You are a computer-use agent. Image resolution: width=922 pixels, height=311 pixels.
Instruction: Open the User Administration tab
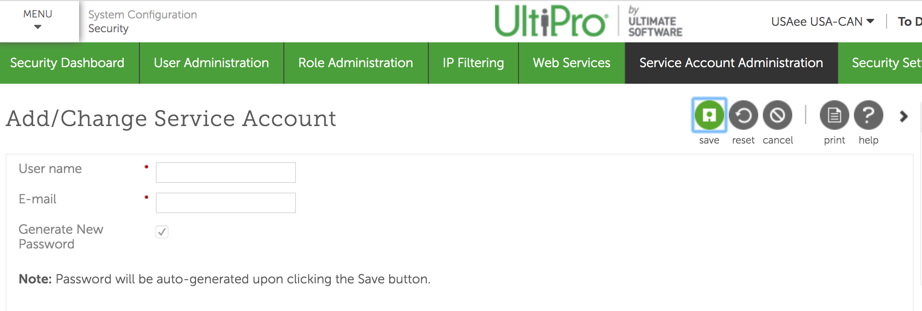tap(211, 63)
